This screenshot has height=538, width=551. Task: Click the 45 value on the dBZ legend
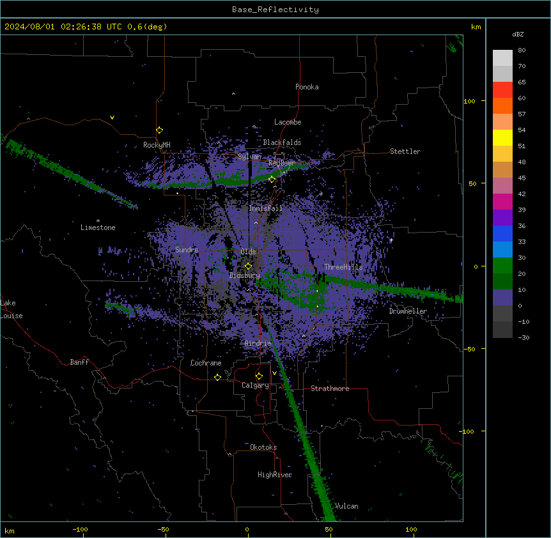click(522, 178)
